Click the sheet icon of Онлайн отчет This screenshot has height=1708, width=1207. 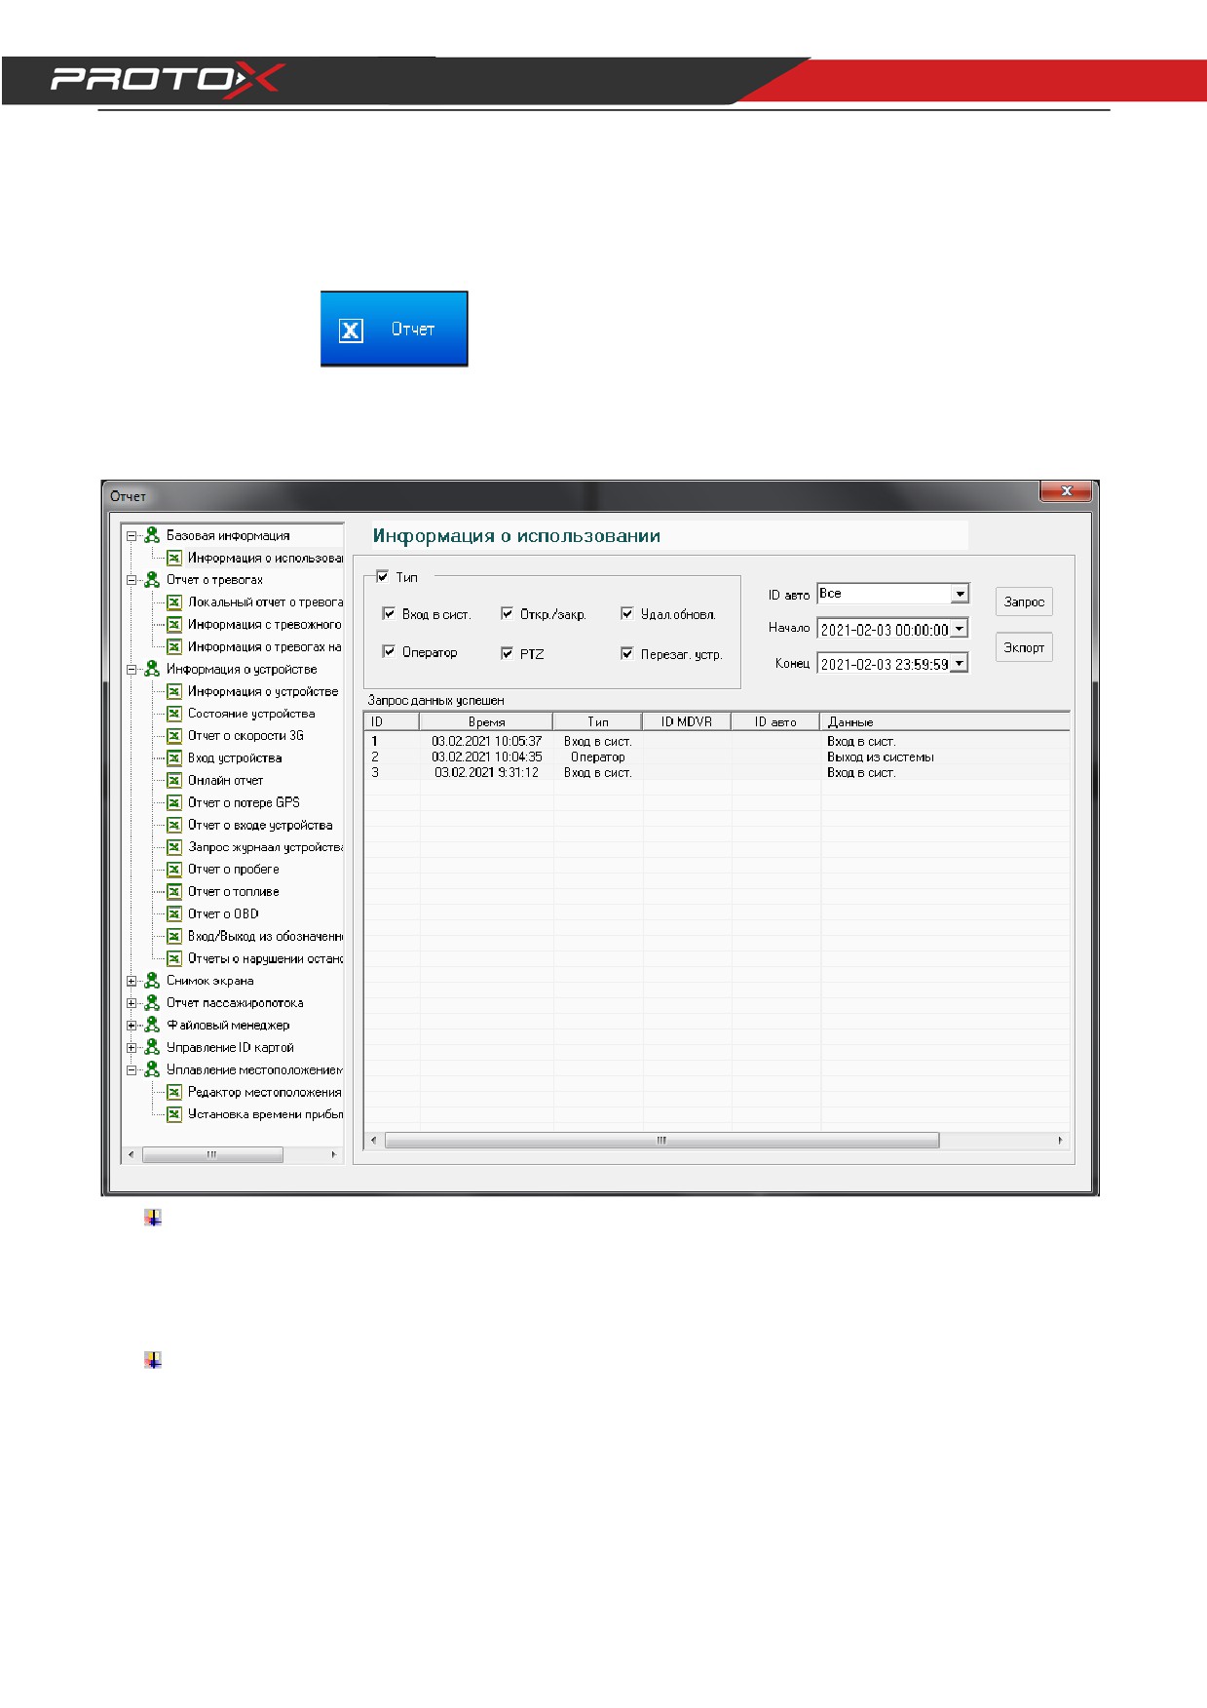[174, 780]
